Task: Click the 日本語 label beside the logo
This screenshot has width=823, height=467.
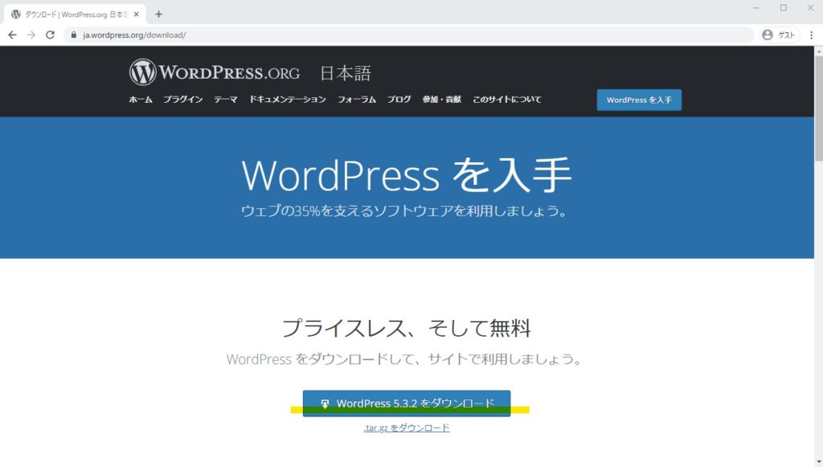Action: tap(346, 73)
